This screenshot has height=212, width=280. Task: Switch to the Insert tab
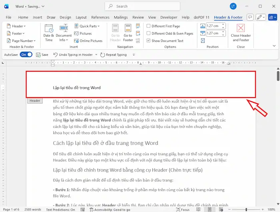click(38, 18)
